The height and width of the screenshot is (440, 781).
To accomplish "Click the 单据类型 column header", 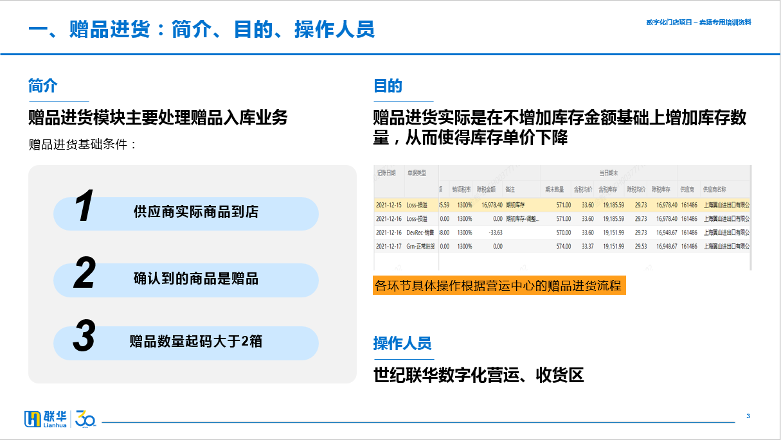I will coord(417,173).
